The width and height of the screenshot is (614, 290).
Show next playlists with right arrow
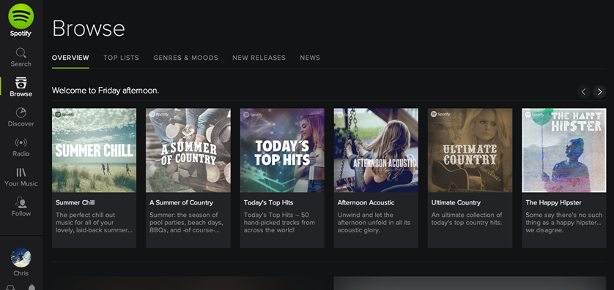coord(599,92)
